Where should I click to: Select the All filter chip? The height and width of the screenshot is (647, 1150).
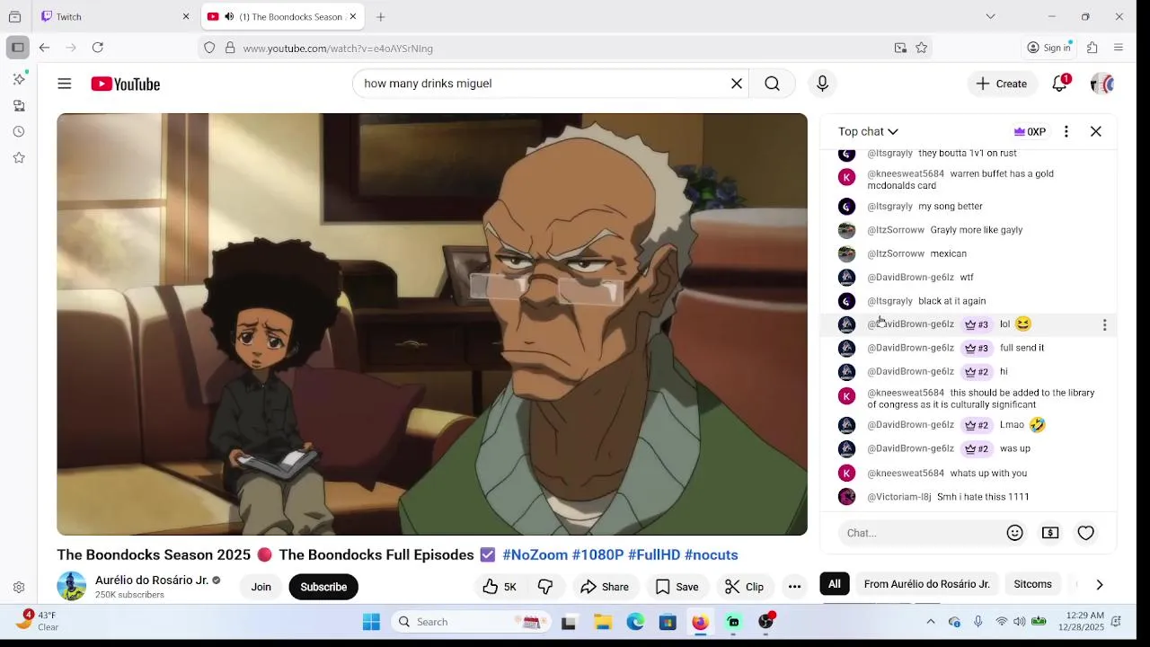point(835,584)
